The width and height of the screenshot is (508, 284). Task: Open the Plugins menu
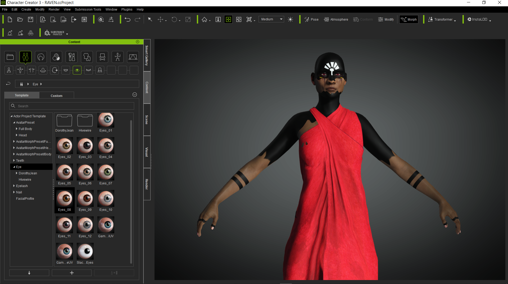[x=127, y=10]
